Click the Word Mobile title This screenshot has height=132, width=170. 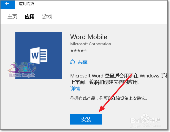(x=89, y=37)
